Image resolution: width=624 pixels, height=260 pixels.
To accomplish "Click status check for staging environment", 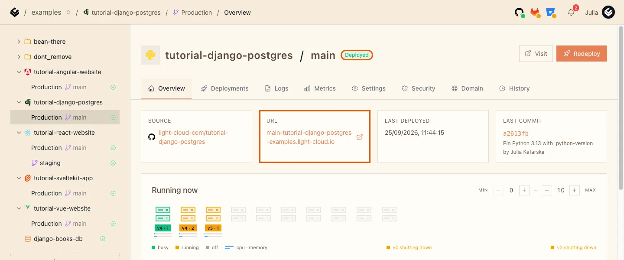I will pos(113,163).
